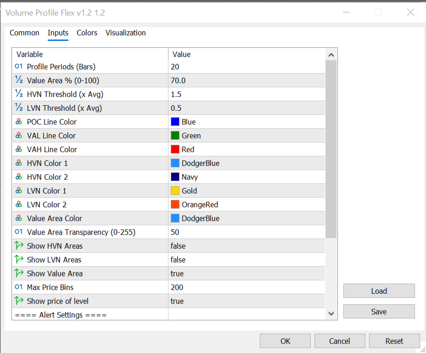Click the boolean arrow icon beside Show HVN Areas

point(19,245)
